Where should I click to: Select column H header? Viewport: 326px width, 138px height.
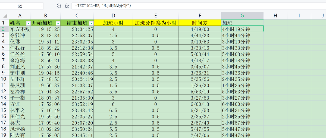[x=275, y=16]
